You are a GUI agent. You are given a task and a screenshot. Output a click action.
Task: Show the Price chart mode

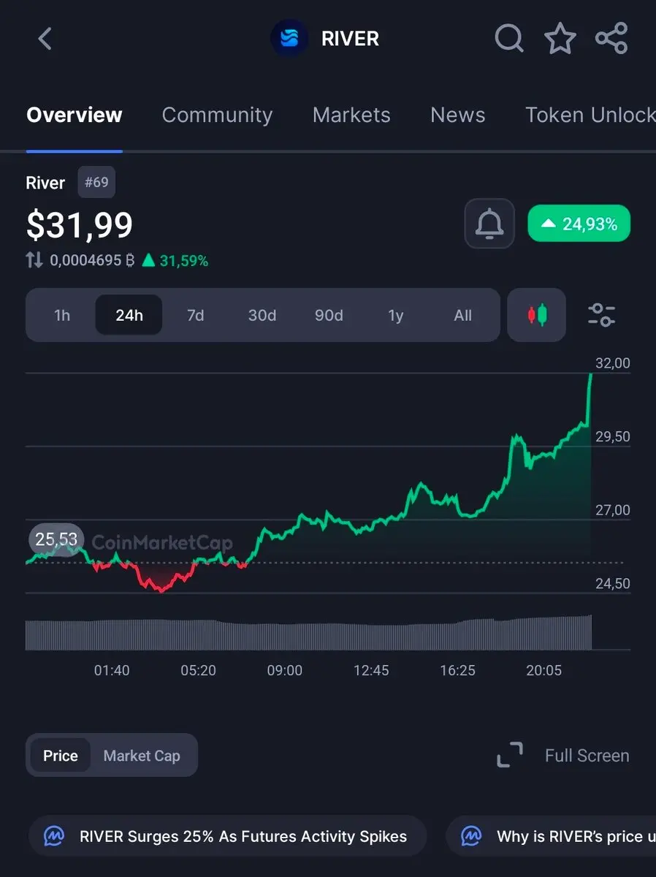(x=61, y=756)
